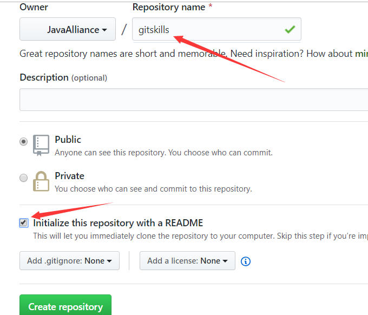Select the Private radio button
Image resolution: width=368 pixels, height=315 pixels.
(x=23, y=178)
